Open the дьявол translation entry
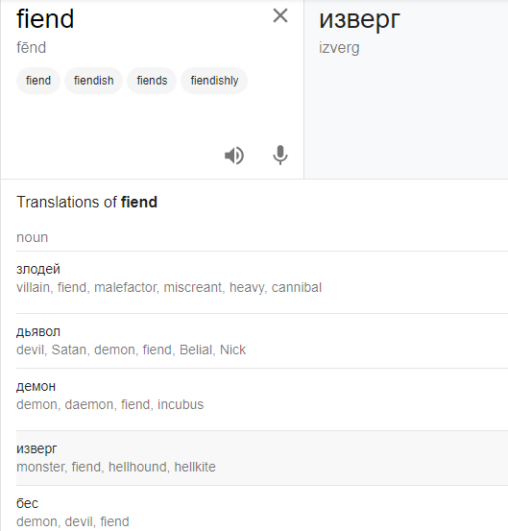Image resolution: width=508 pixels, height=531 pixels. click(x=262, y=341)
